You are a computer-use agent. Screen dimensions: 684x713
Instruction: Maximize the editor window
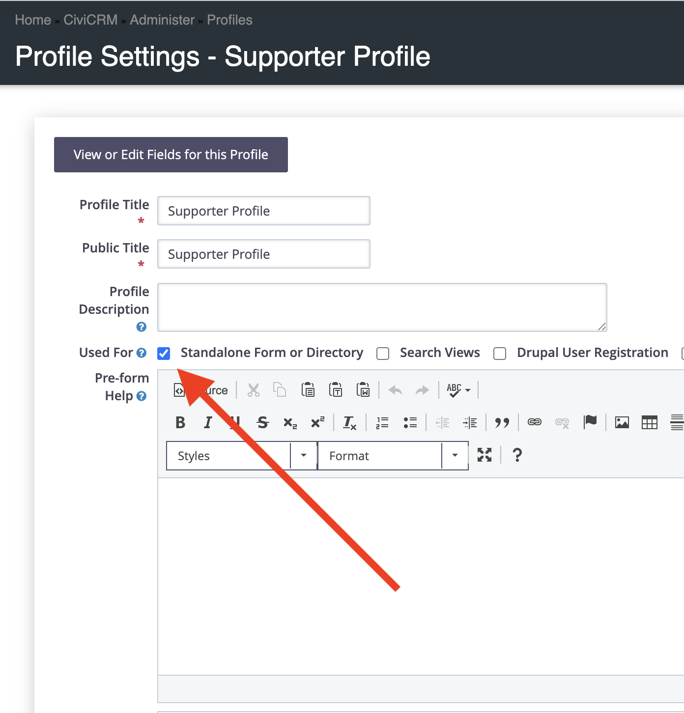coord(484,455)
